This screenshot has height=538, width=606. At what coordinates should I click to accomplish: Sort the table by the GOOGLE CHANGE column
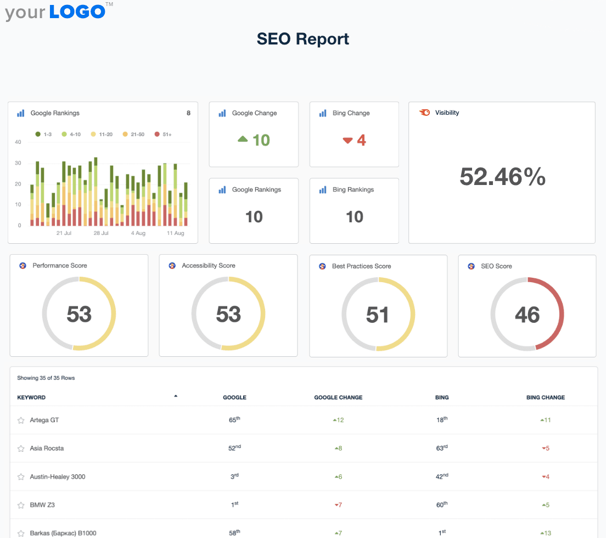tap(338, 397)
